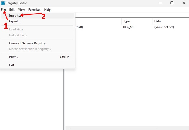189x130 pixels.
Task: Select Connect Network Registry... option
Action: pyautogui.click(x=28, y=43)
